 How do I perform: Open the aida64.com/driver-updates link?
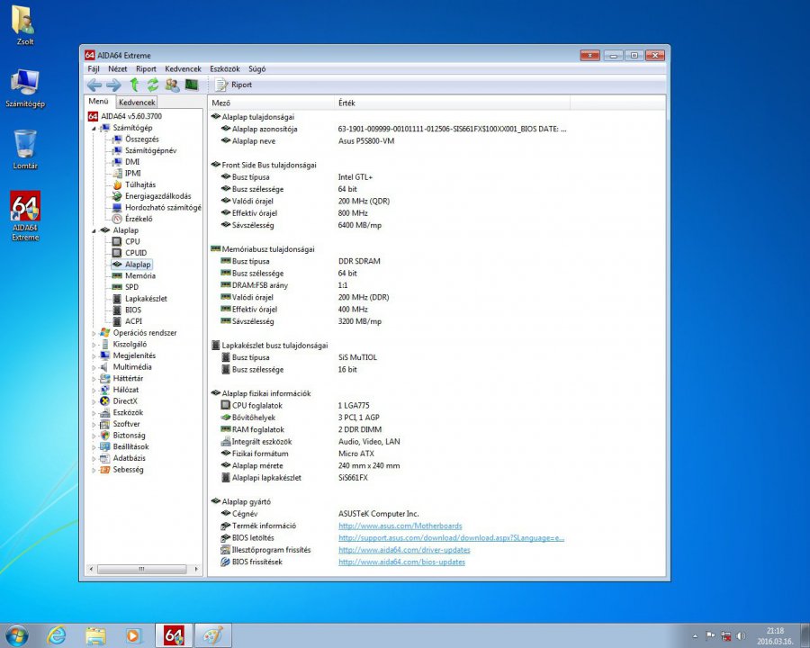pos(404,550)
